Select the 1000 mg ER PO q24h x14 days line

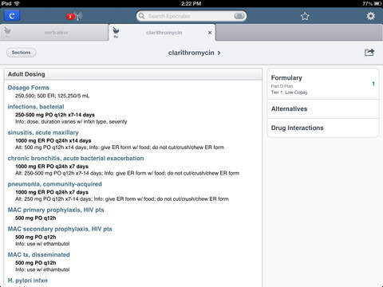pos(53,140)
